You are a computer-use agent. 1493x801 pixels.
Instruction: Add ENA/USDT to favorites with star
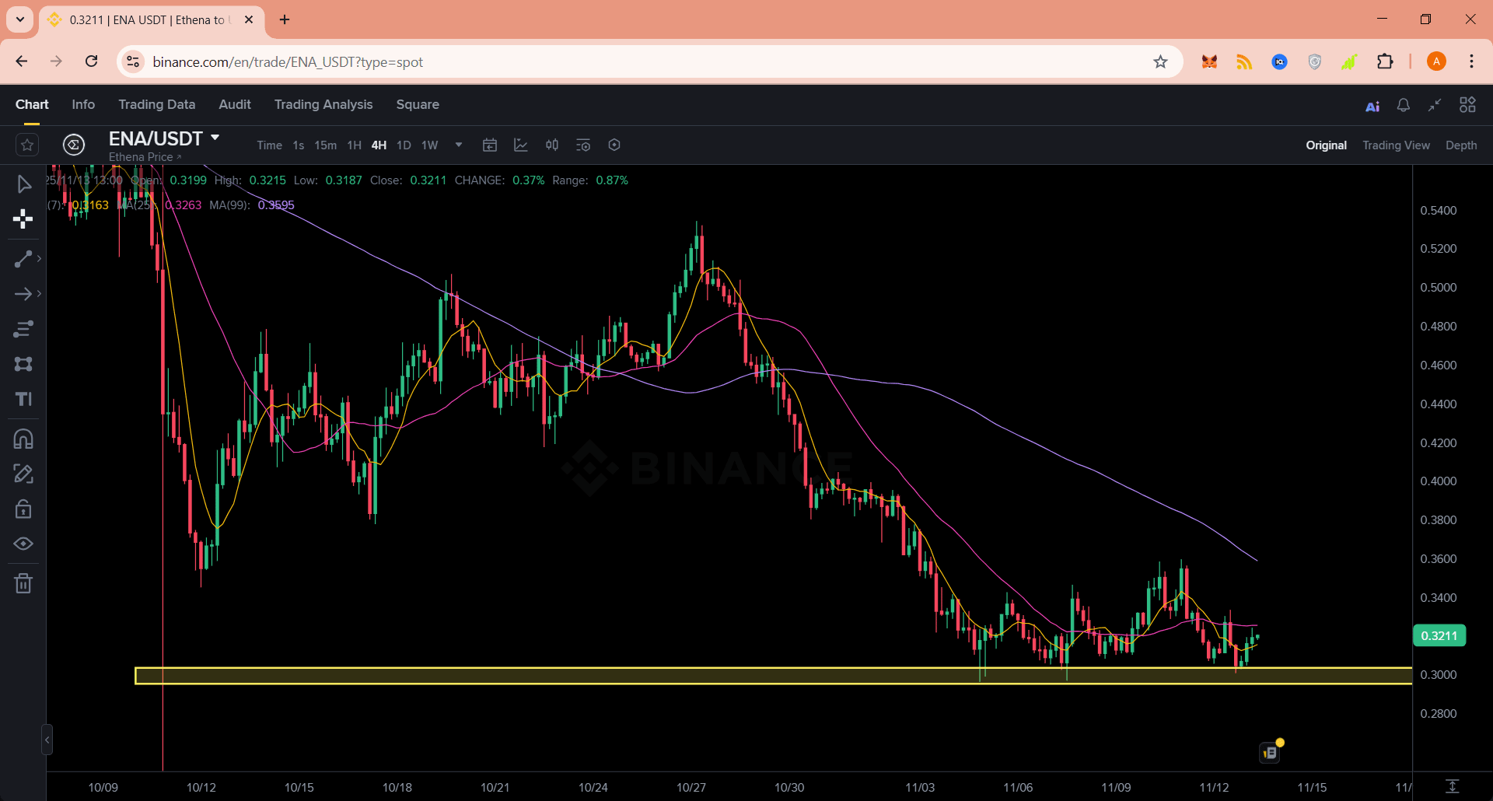(27, 145)
